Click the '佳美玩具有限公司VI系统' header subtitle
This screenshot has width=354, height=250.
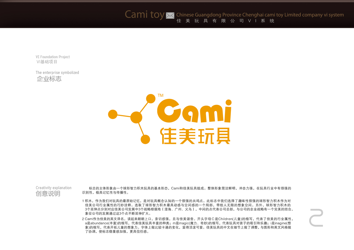click(225, 21)
